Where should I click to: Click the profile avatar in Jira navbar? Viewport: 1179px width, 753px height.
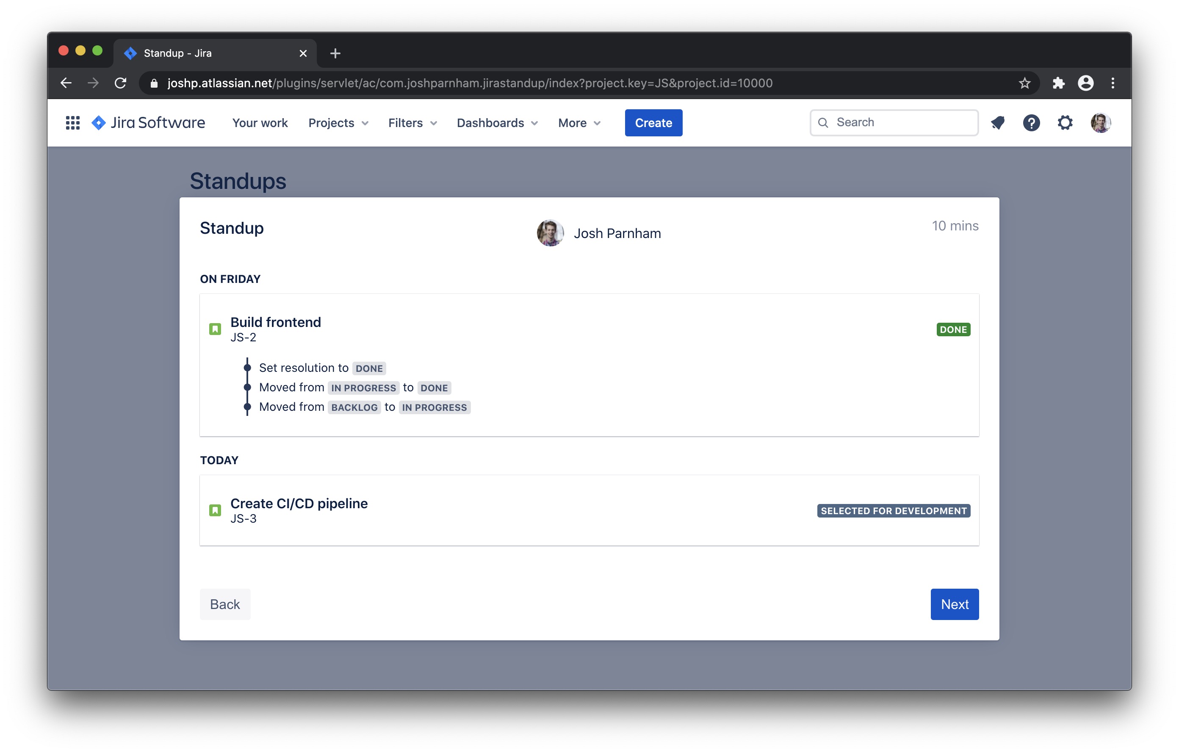1100,122
